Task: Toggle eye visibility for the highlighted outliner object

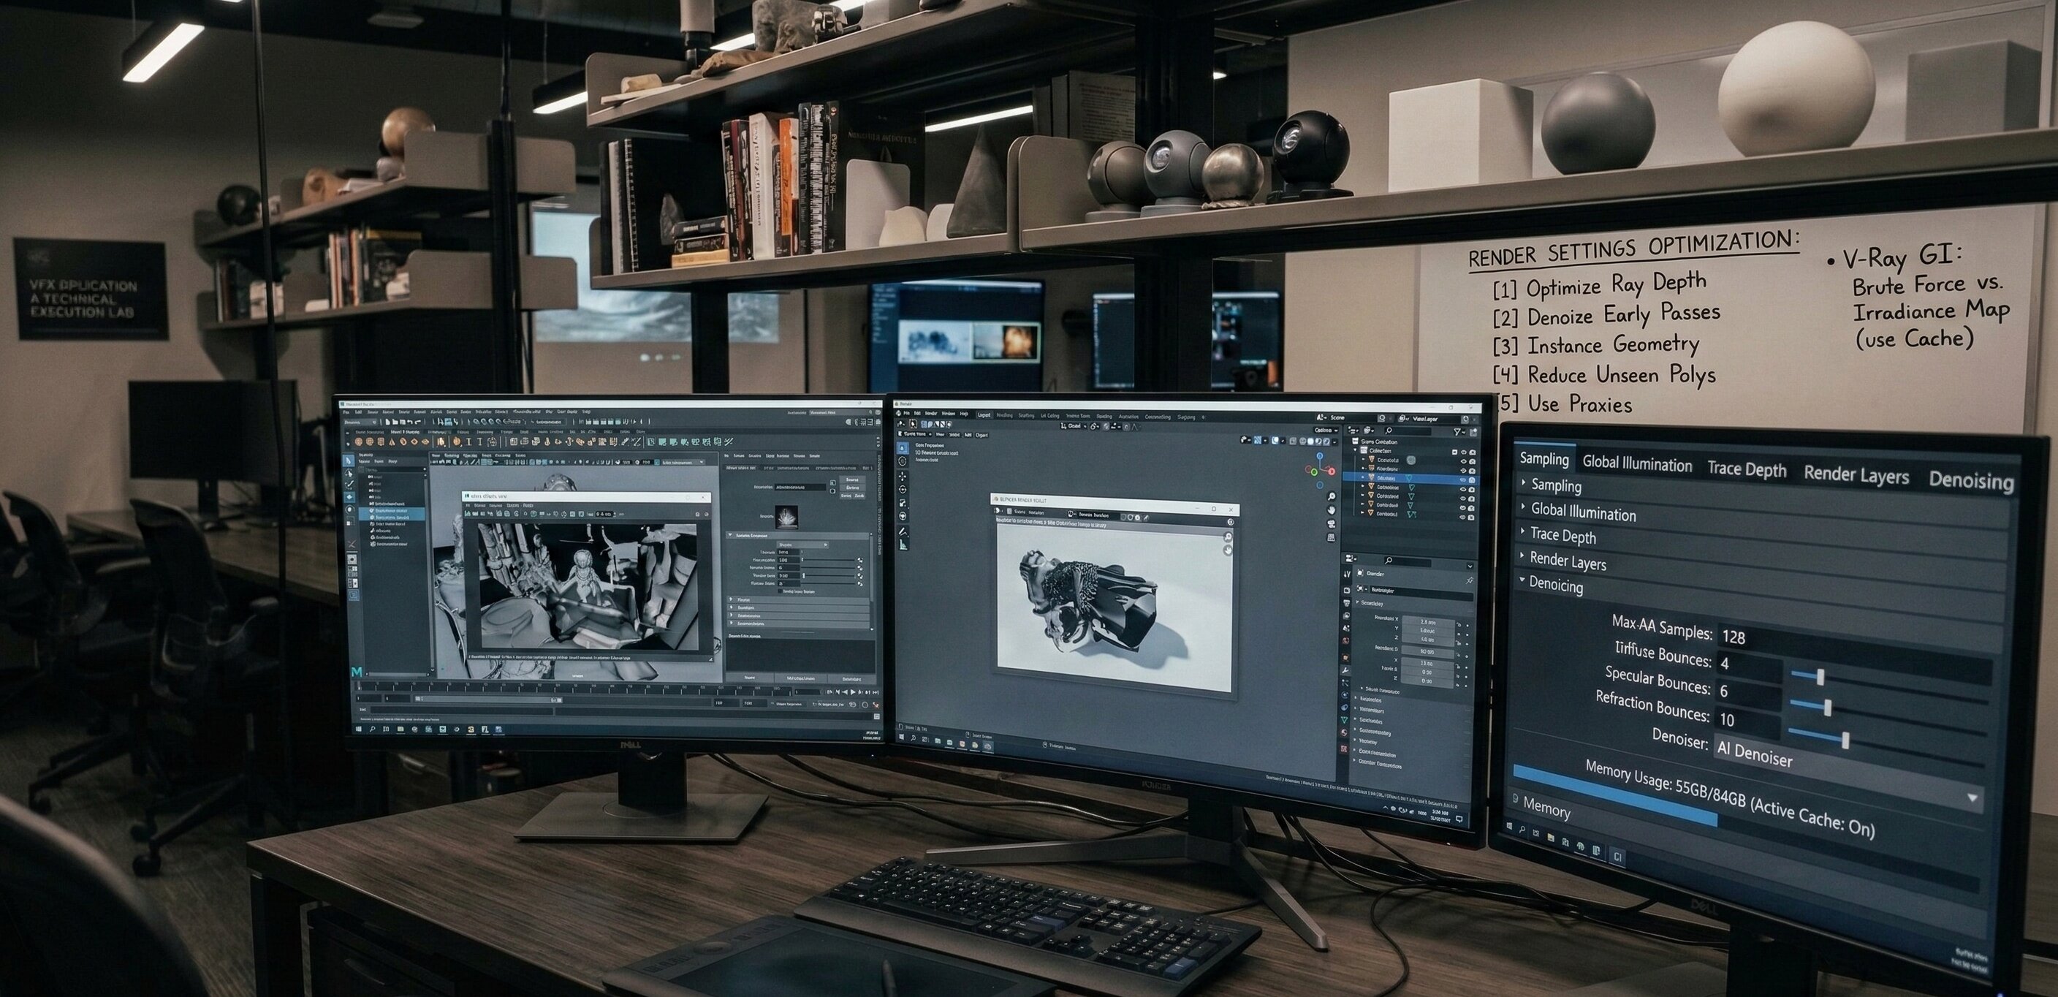Action: pos(1463,480)
